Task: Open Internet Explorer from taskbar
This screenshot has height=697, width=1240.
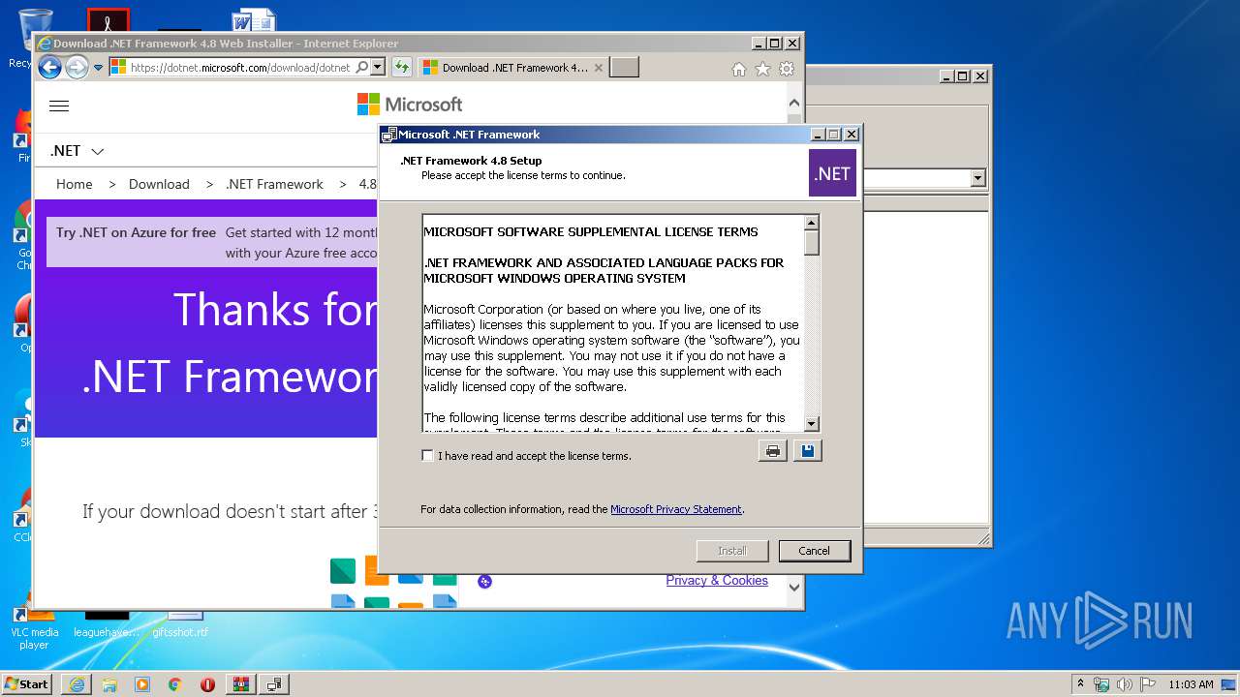Action: tap(77, 684)
